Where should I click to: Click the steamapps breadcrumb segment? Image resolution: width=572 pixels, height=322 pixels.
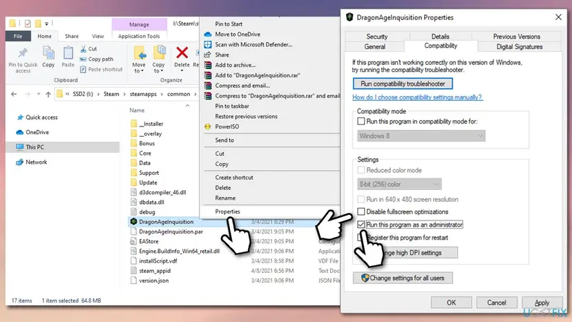[143, 94]
